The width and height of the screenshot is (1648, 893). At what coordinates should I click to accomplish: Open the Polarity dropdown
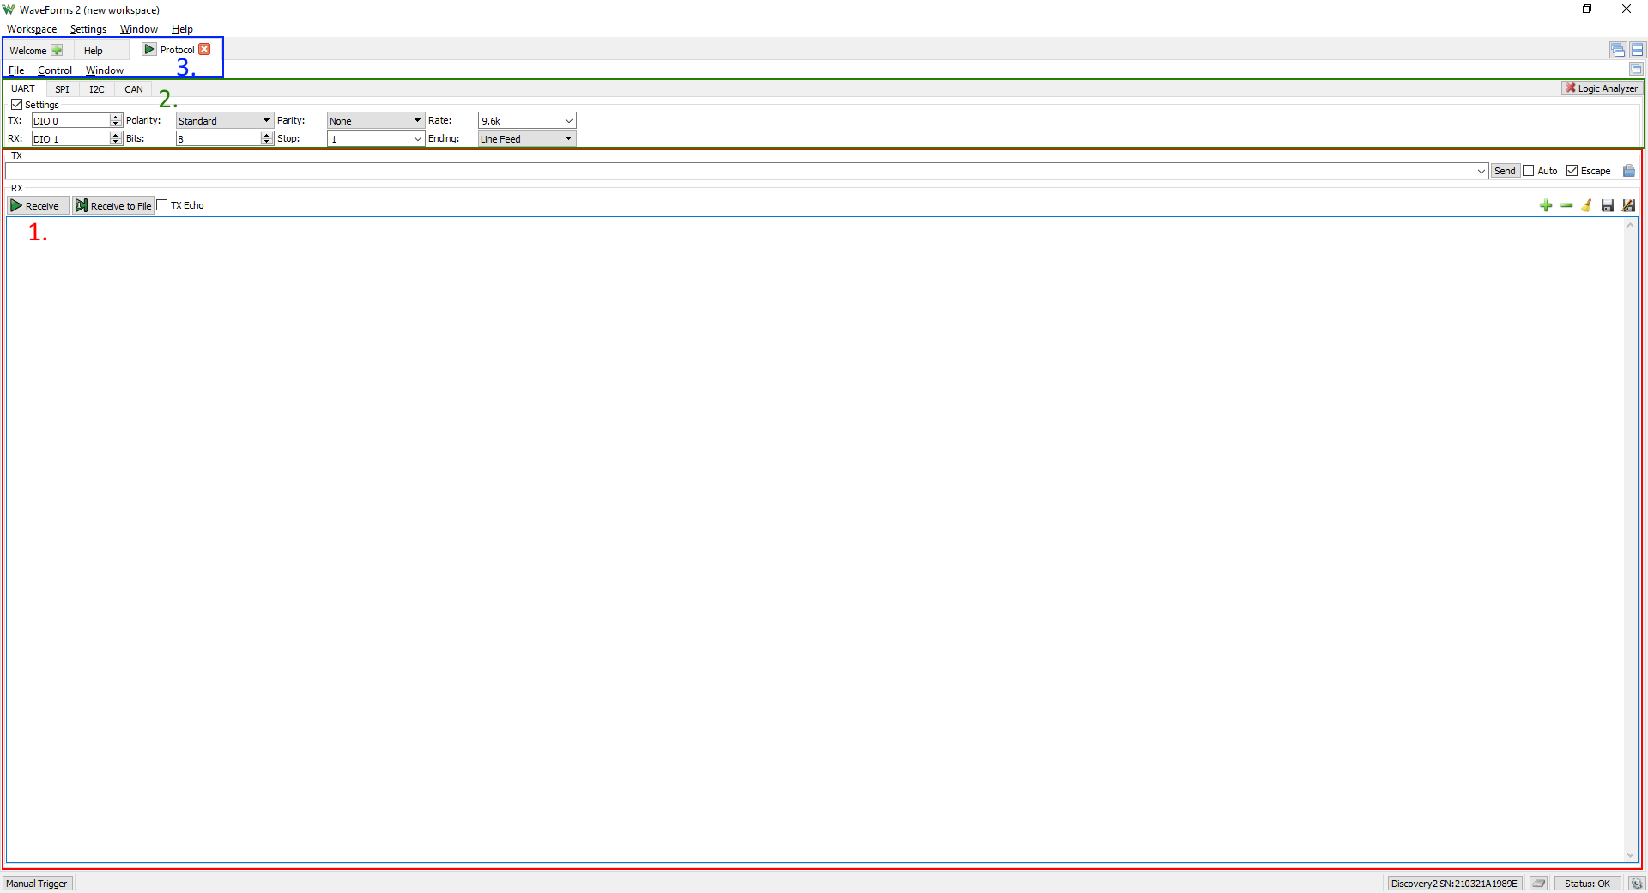(225, 121)
